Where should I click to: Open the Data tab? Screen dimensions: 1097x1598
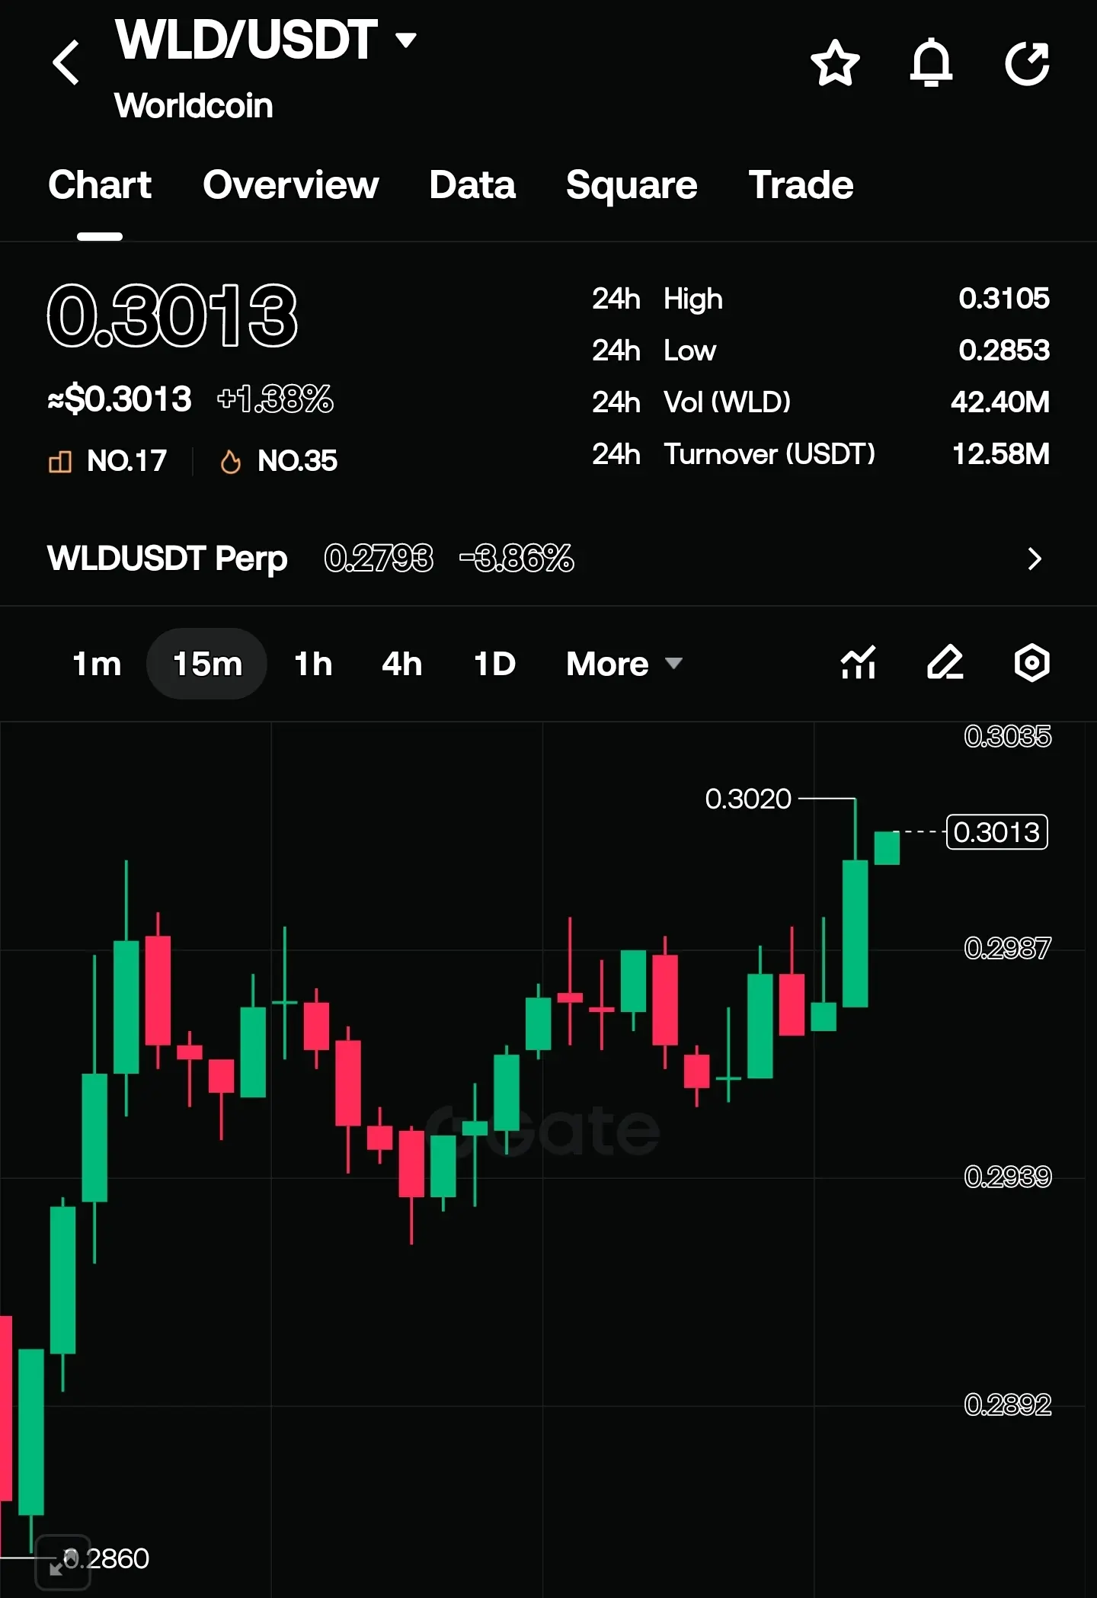tap(472, 185)
